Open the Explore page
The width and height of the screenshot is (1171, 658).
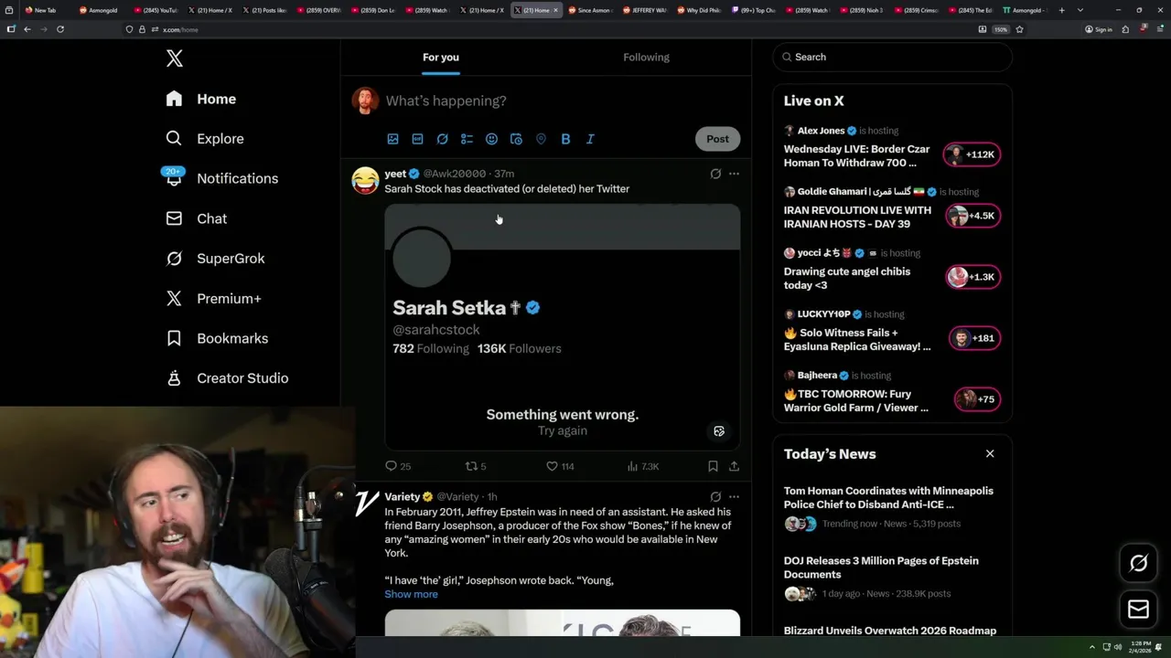point(205,139)
